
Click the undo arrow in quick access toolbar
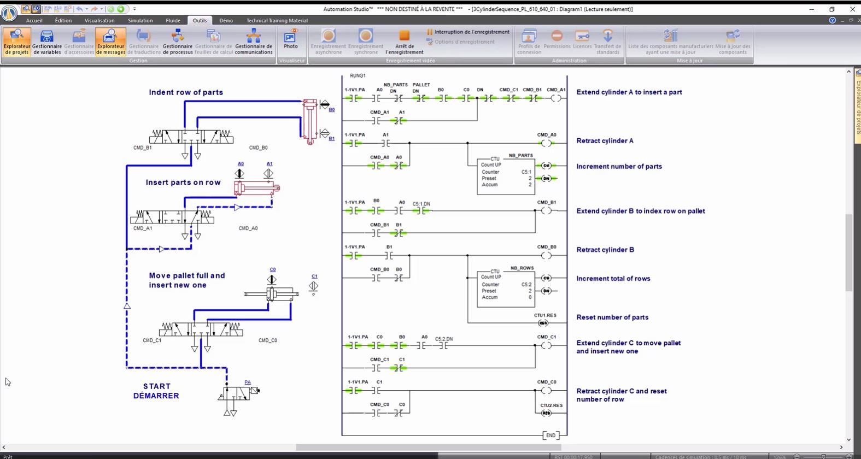[79, 9]
